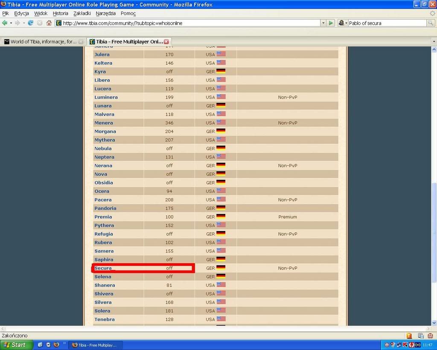
Task: Switch to the World of Tibia tab
Action: 44,41
